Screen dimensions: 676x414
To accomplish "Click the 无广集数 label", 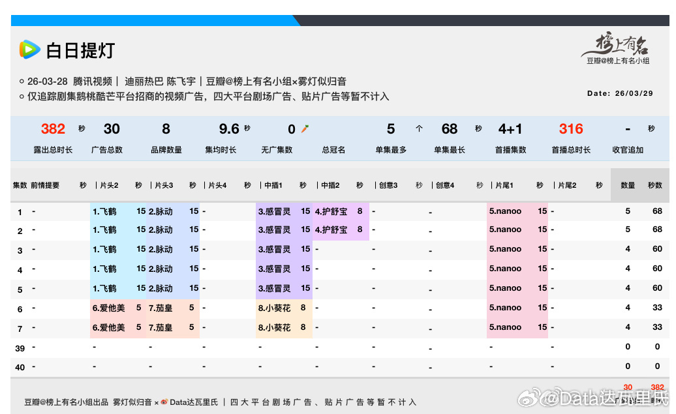I will (x=277, y=150).
